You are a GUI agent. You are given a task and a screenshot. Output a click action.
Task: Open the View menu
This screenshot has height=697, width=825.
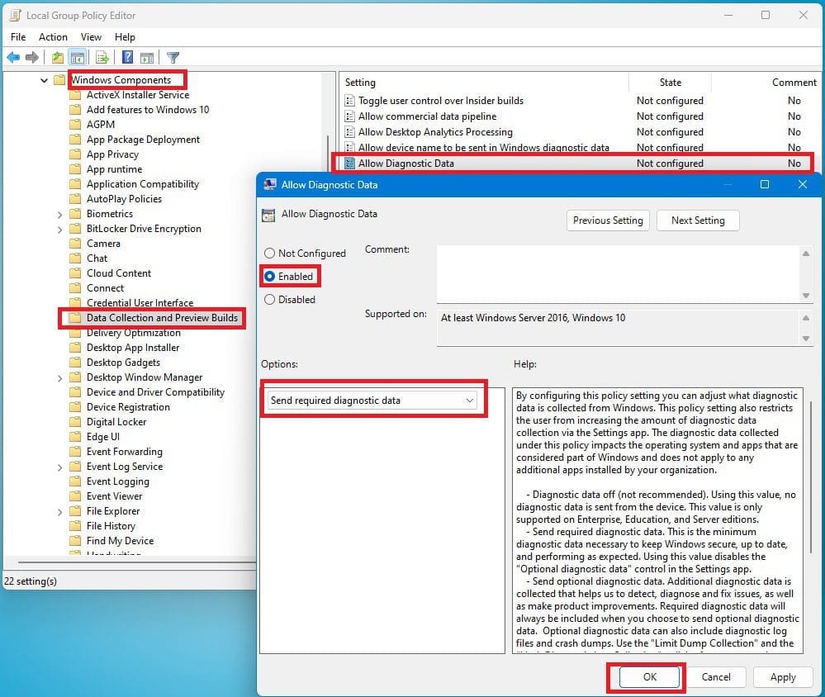pos(91,37)
